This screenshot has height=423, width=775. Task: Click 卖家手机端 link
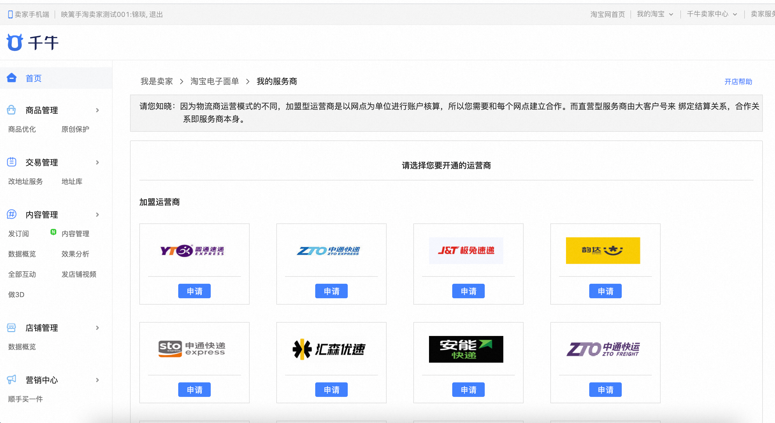point(32,15)
